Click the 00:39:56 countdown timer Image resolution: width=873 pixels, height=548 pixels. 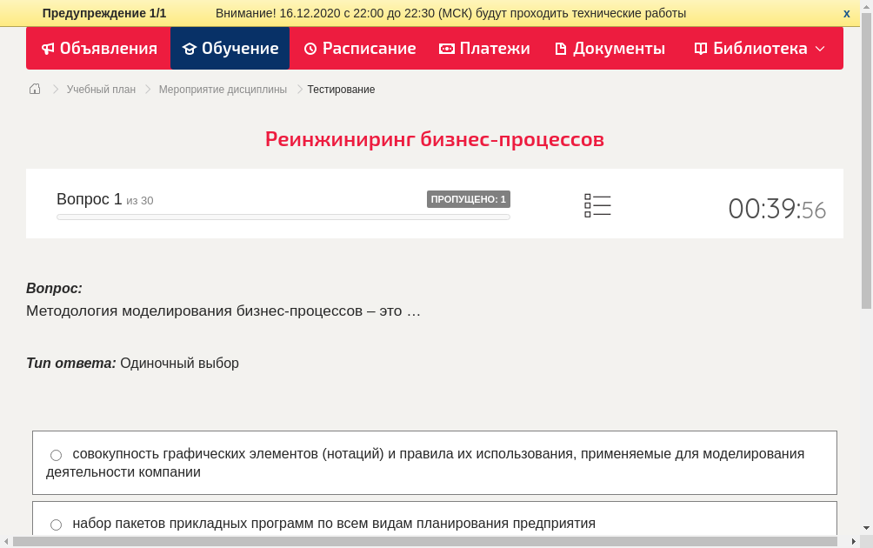click(776, 207)
